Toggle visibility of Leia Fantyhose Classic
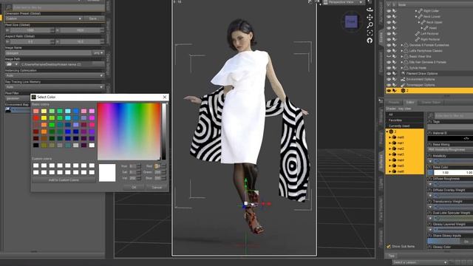The width and height of the screenshot is (473, 266). [x=389, y=51]
